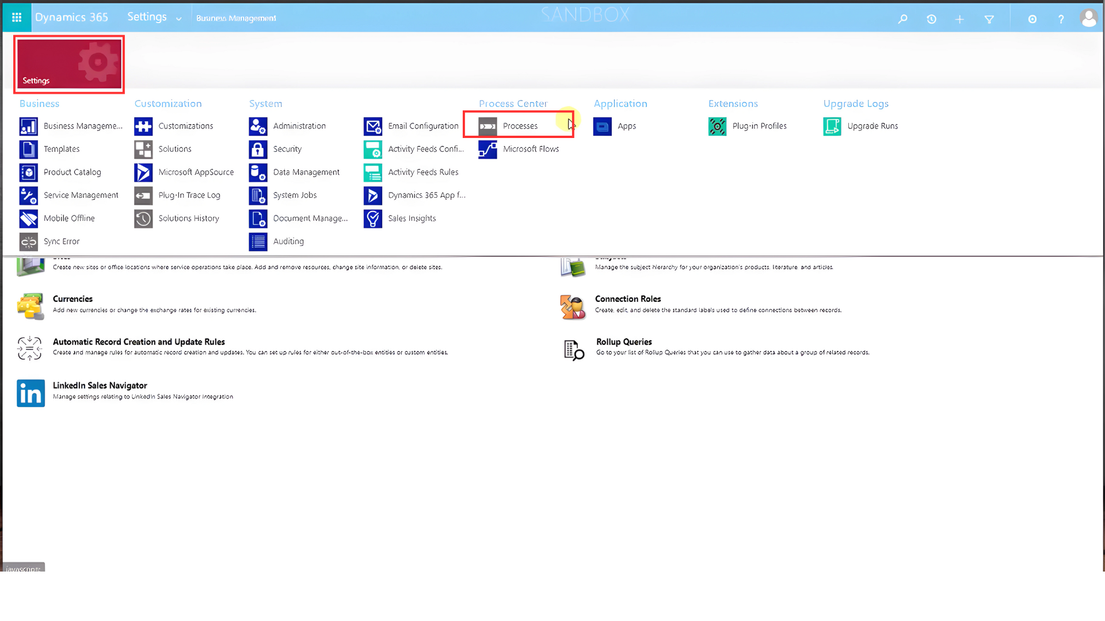
Task: Open the Data Management icon
Action: point(258,172)
